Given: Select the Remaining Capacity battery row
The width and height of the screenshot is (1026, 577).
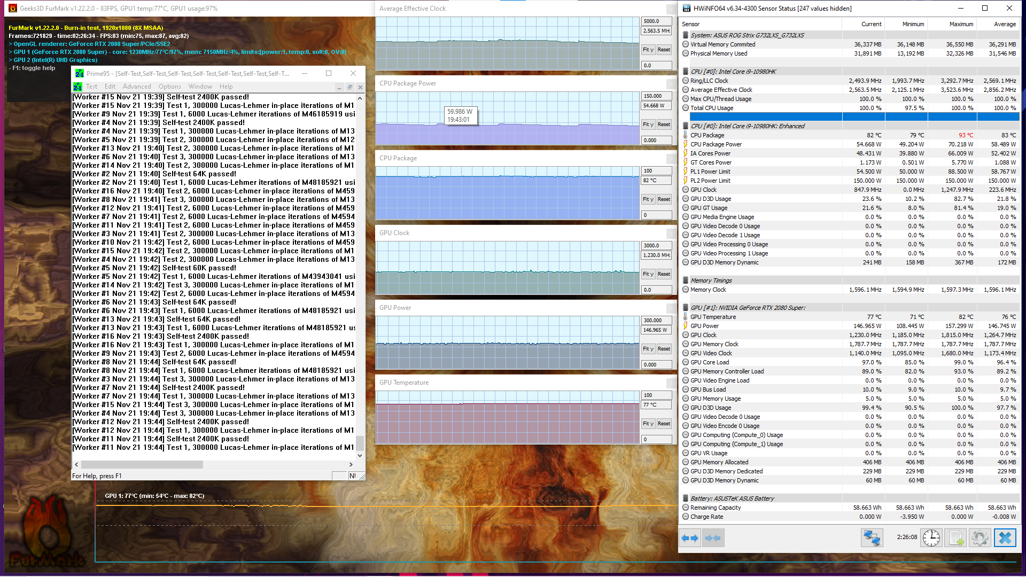Looking at the screenshot, I should coord(849,508).
